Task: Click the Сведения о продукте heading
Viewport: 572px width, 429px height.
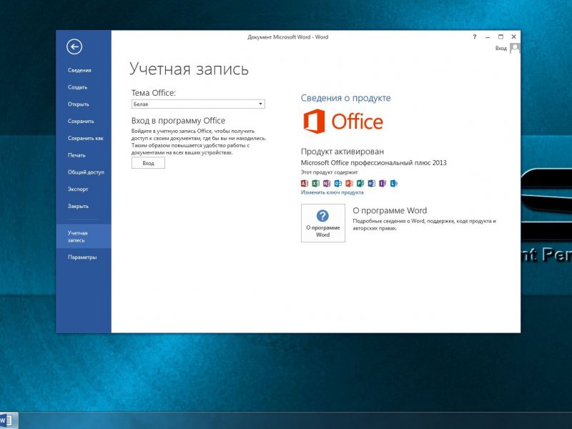Action: pos(345,98)
